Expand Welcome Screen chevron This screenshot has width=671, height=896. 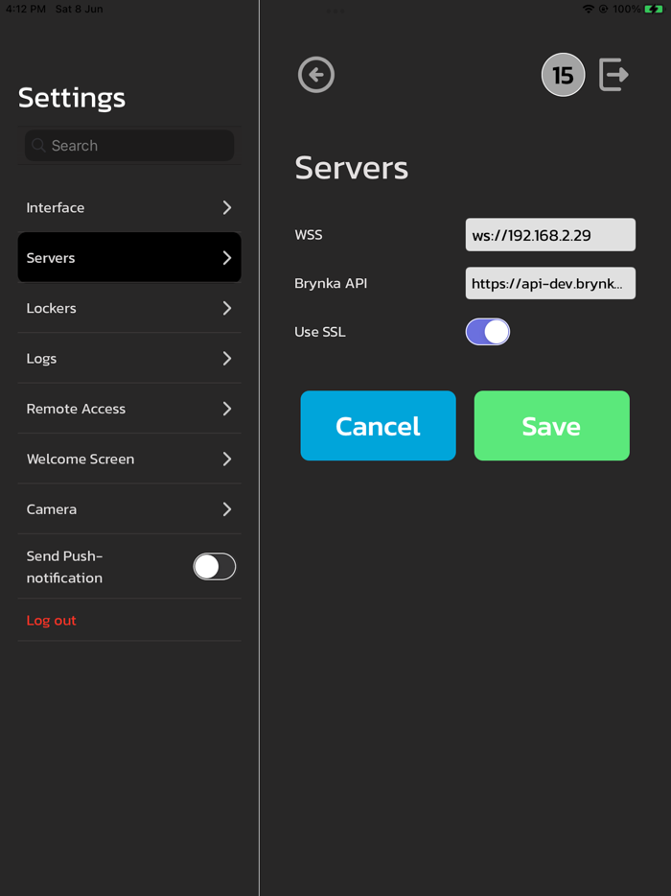pyautogui.click(x=227, y=459)
